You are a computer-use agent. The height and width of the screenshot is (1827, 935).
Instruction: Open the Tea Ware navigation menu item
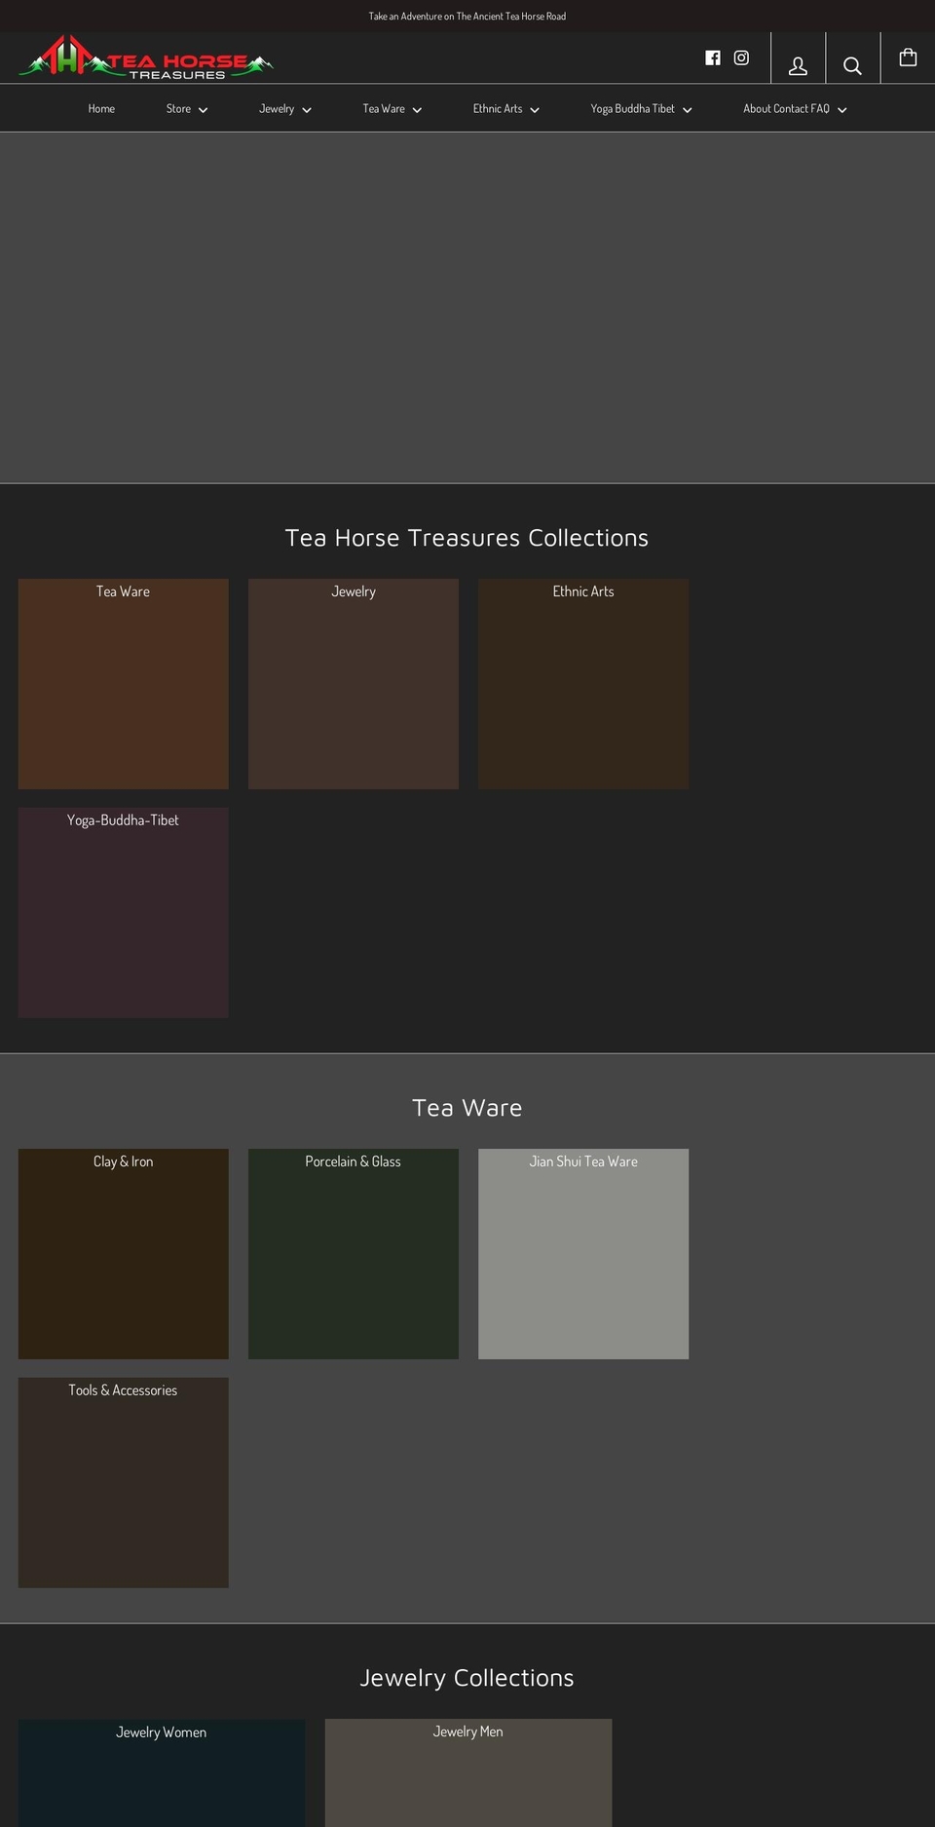(384, 109)
